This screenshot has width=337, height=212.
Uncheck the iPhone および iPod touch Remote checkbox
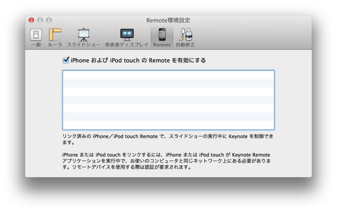pos(66,60)
